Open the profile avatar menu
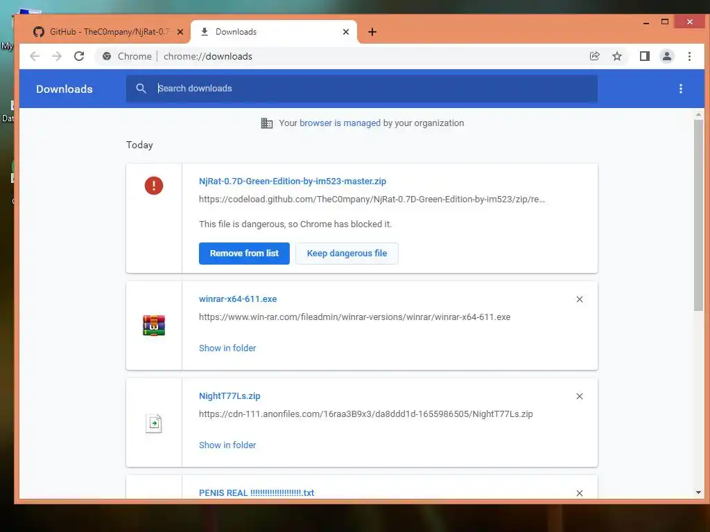This screenshot has height=532, width=710. (666, 56)
